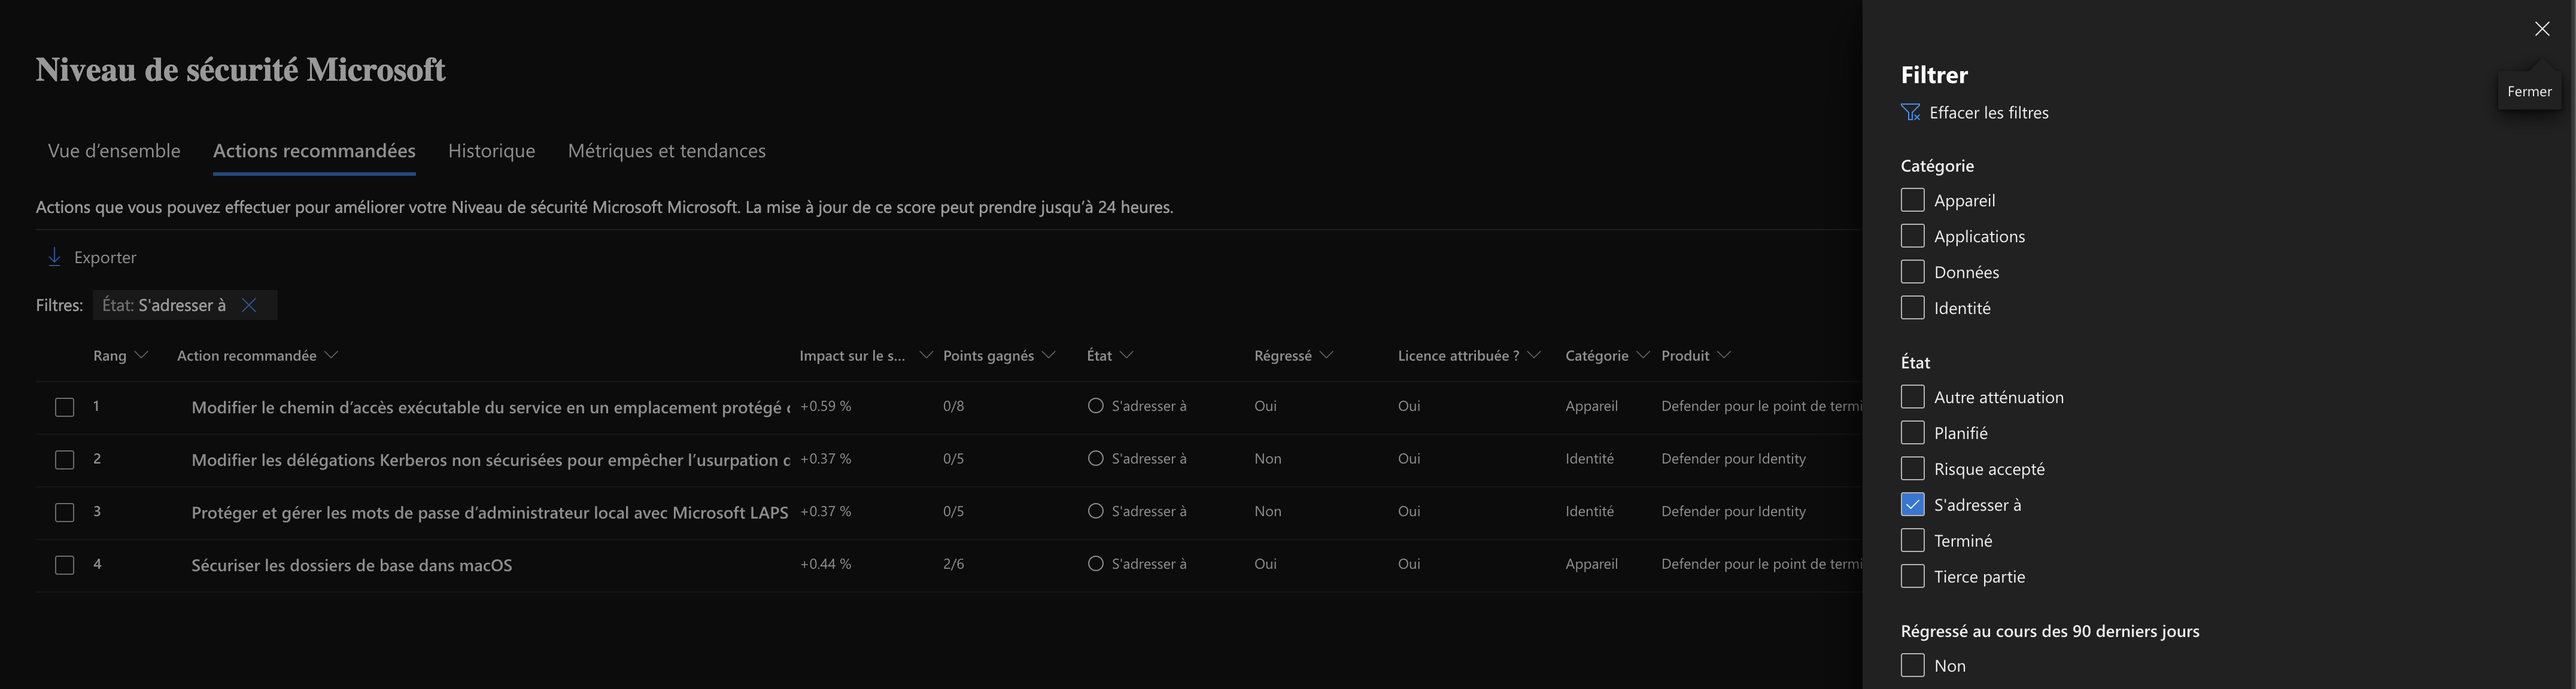Screen dimensions: 2576x689
Task: Click the status circle icon for Microsoft LAPS row
Action: pyautogui.click(x=1095, y=511)
